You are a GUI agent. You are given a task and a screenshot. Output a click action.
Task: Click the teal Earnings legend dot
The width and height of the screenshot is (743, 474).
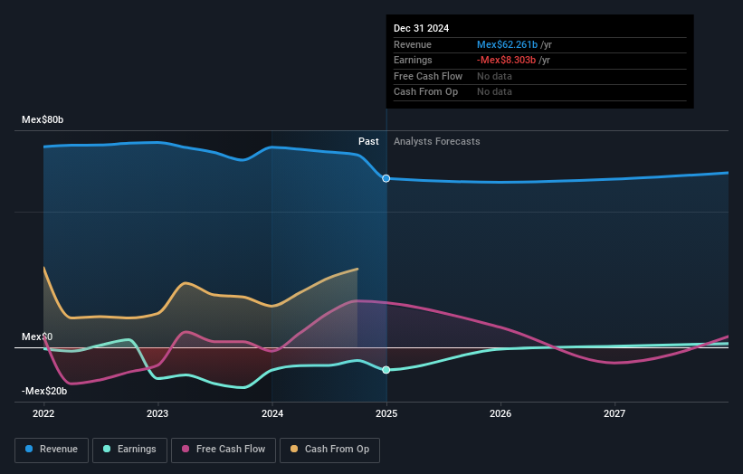click(x=107, y=449)
